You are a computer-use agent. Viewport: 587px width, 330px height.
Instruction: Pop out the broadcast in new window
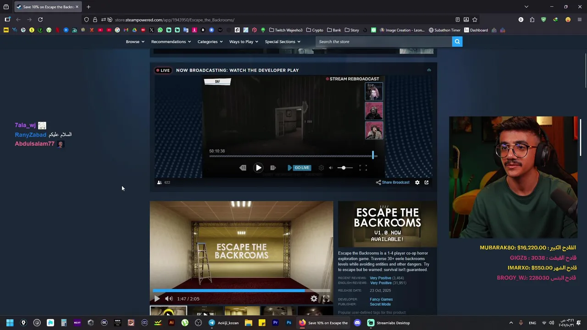coord(426,182)
